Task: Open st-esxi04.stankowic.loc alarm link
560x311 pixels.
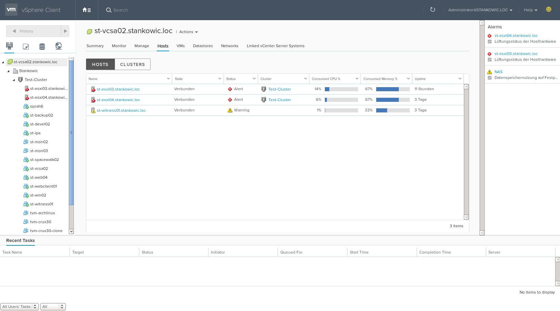Action: (x=516, y=36)
